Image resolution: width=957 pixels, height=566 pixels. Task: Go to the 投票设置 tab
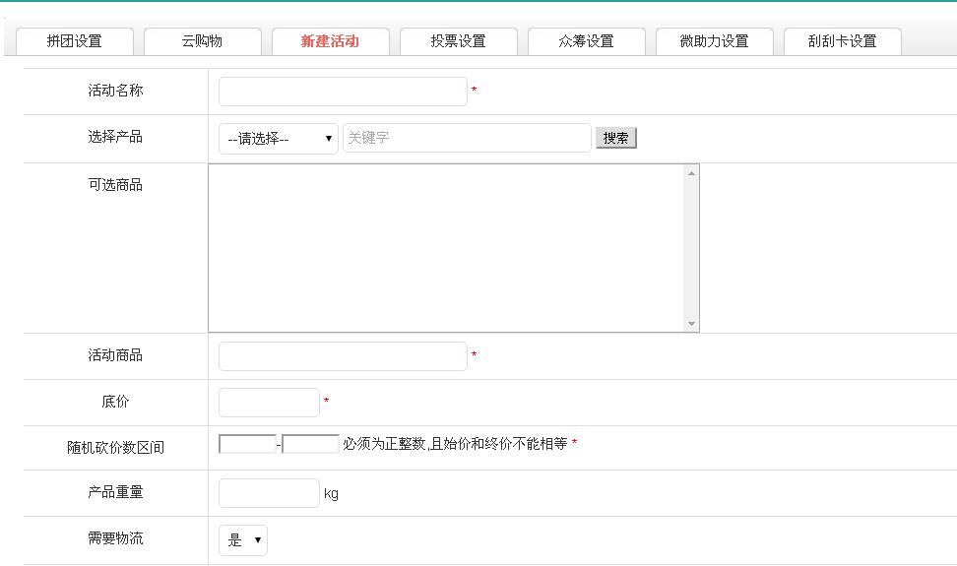coord(458,41)
